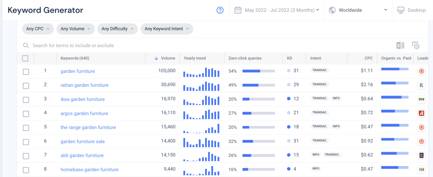Check the ikea garden furniture checkbox
The width and height of the screenshot is (433, 177).
[x=26, y=99]
